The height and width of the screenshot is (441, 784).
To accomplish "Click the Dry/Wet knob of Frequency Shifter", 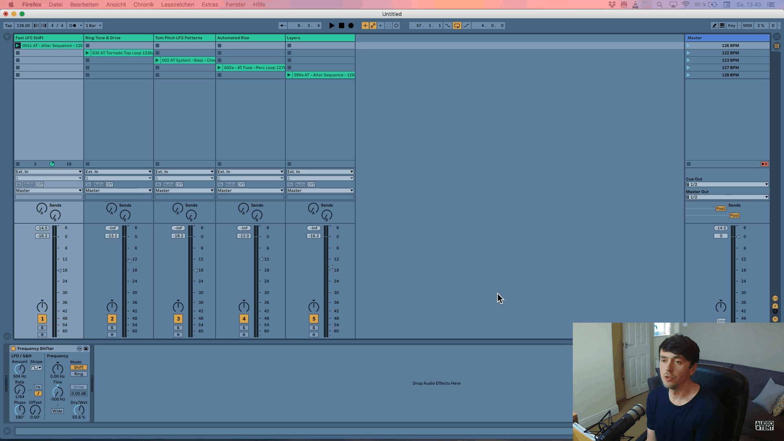I will click(x=79, y=410).
